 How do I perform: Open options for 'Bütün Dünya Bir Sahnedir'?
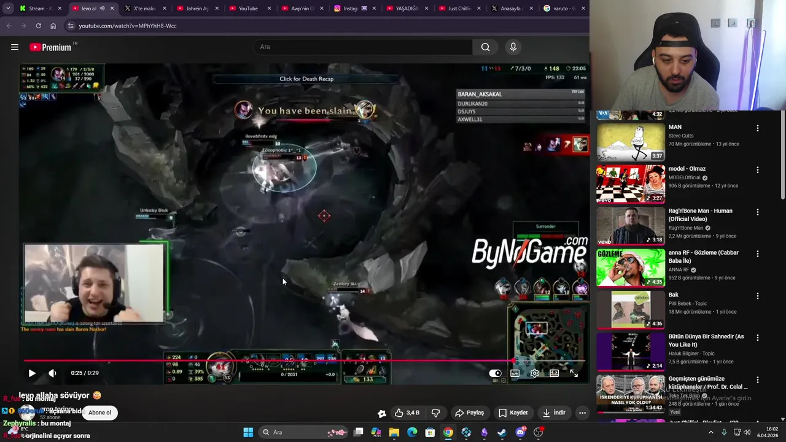click(x=757, y=338)
